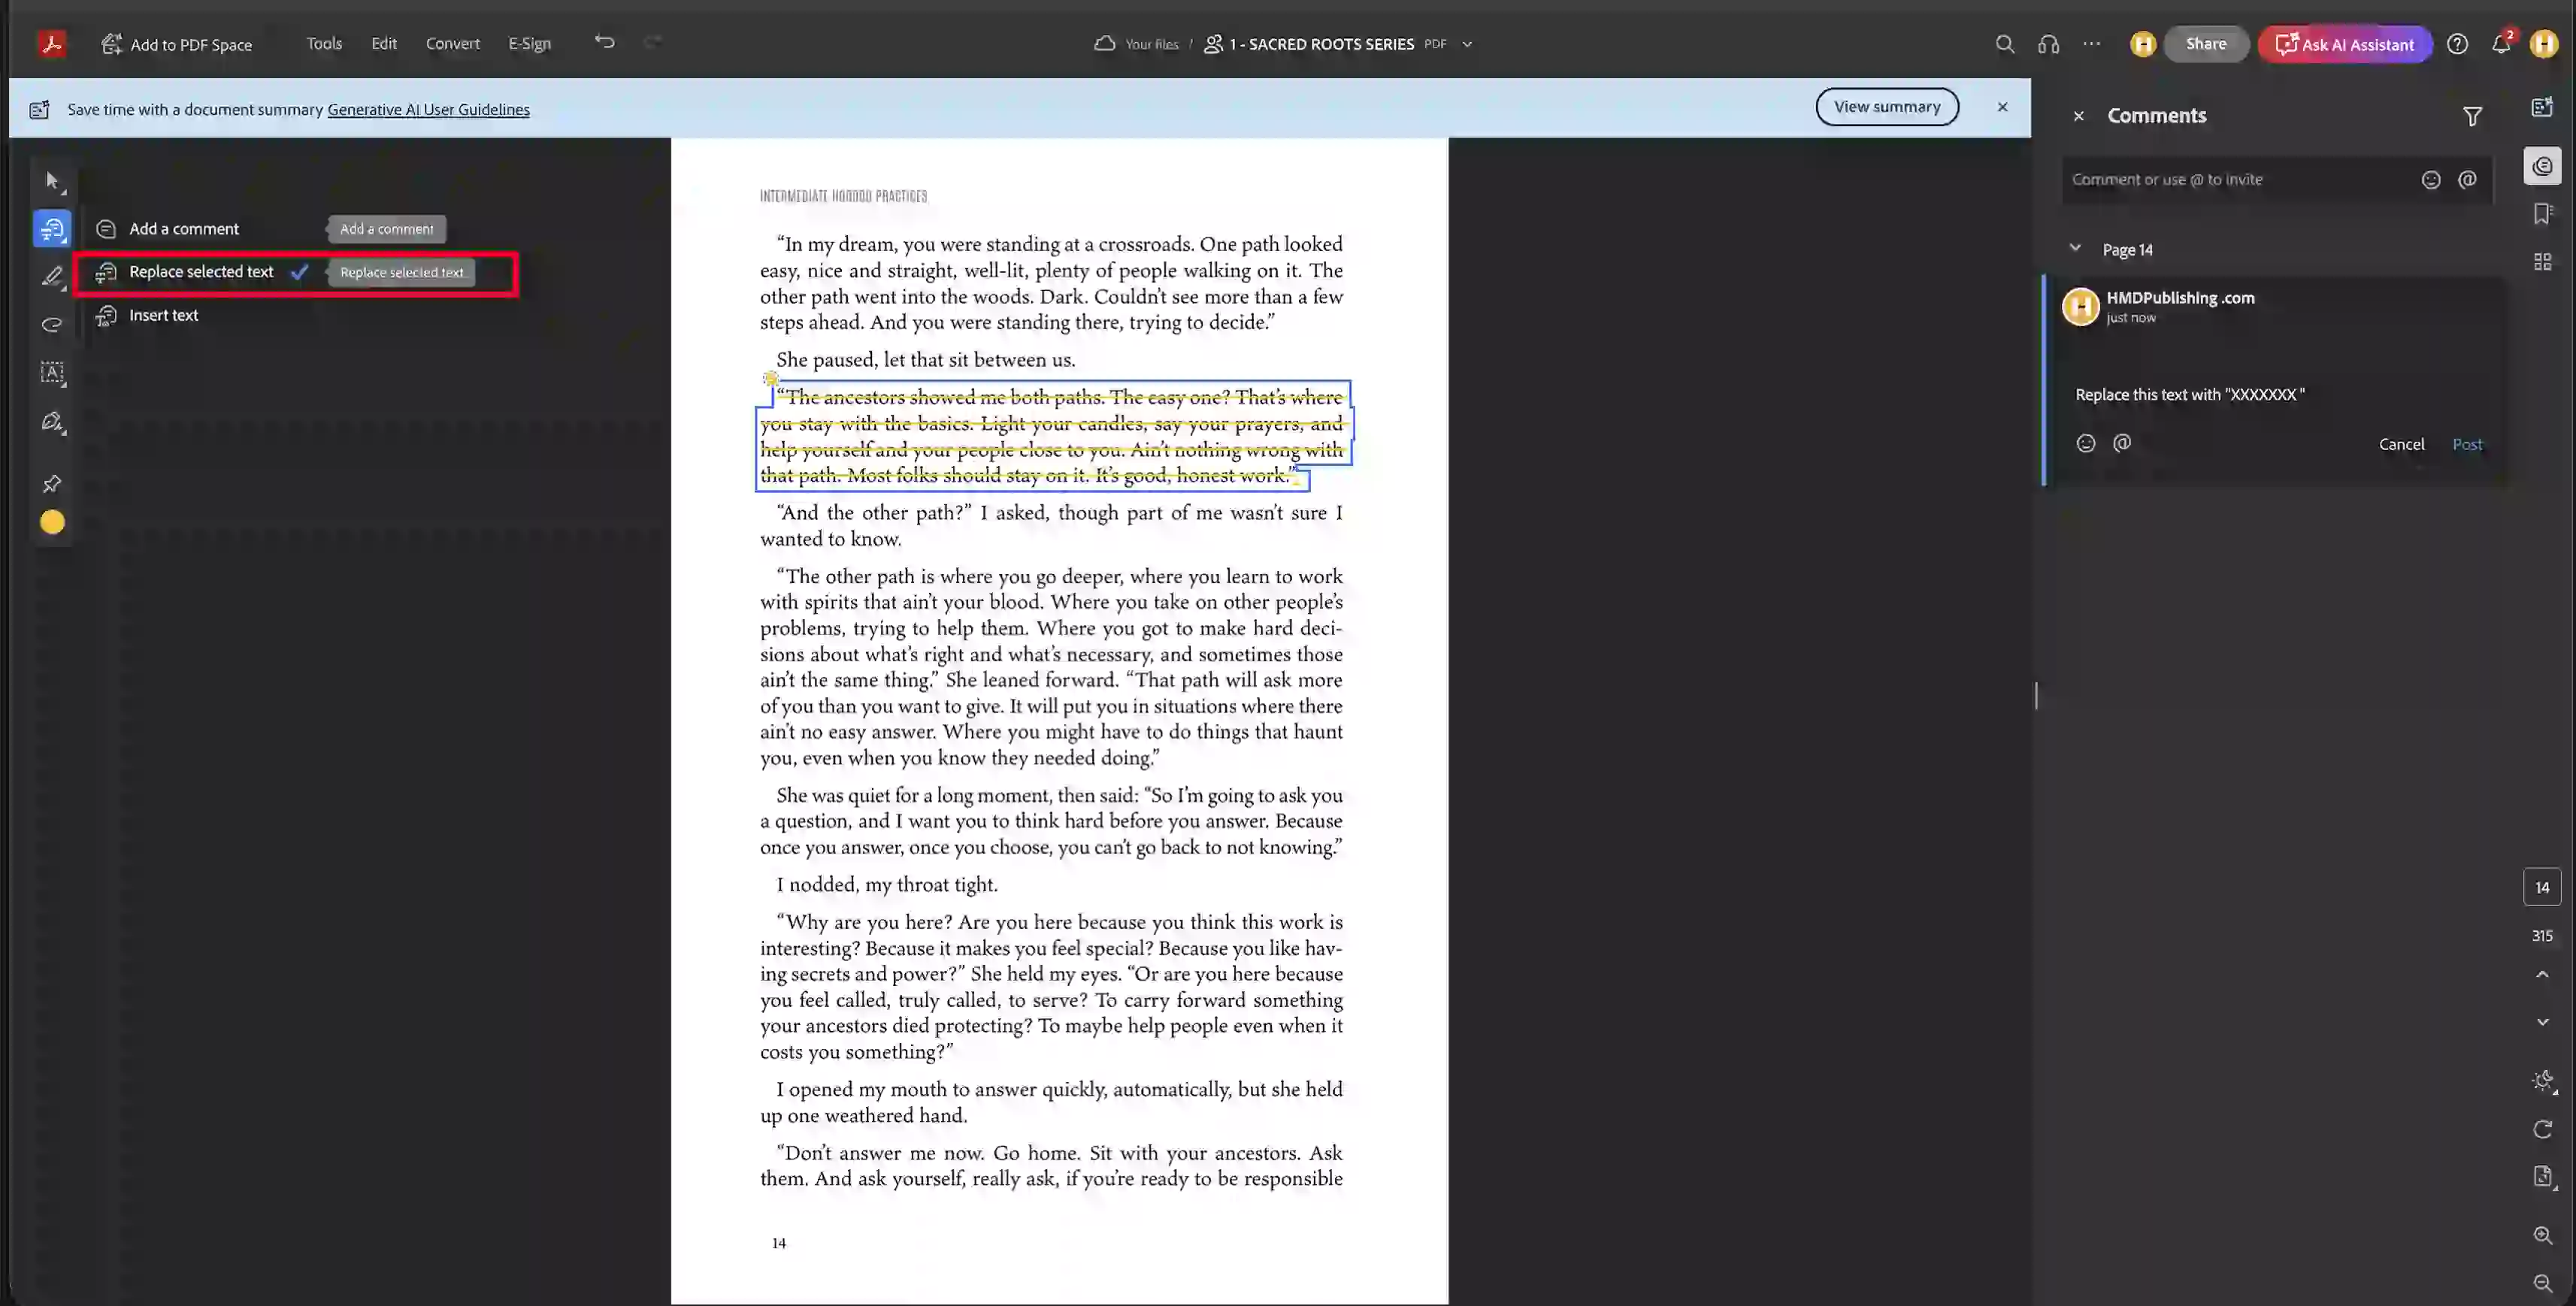Select the highlight pen tool
Image resolution: width=2576 pixels, height=1306 pixels.
[52, 277]
